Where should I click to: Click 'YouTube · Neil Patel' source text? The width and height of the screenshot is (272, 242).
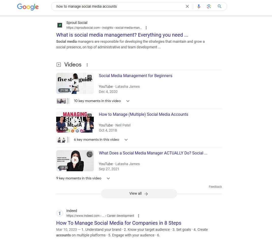(115, 125)
